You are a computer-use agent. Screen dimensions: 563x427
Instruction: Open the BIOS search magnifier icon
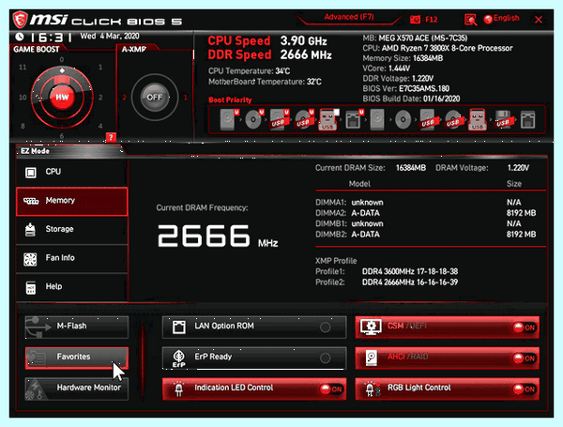coord(470,20)
